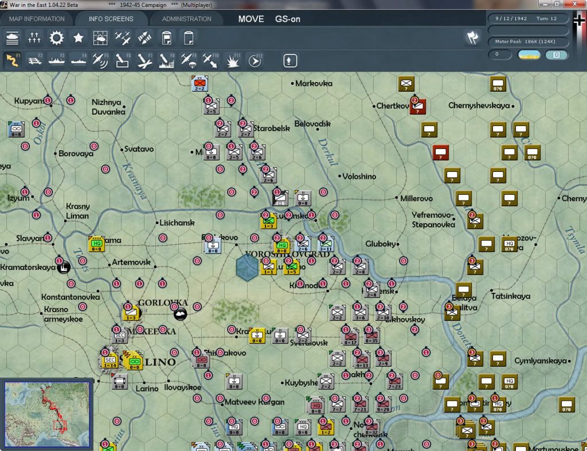Activate F4 Amphibious transport mode
Screen dimensions: 587x451
79,60
